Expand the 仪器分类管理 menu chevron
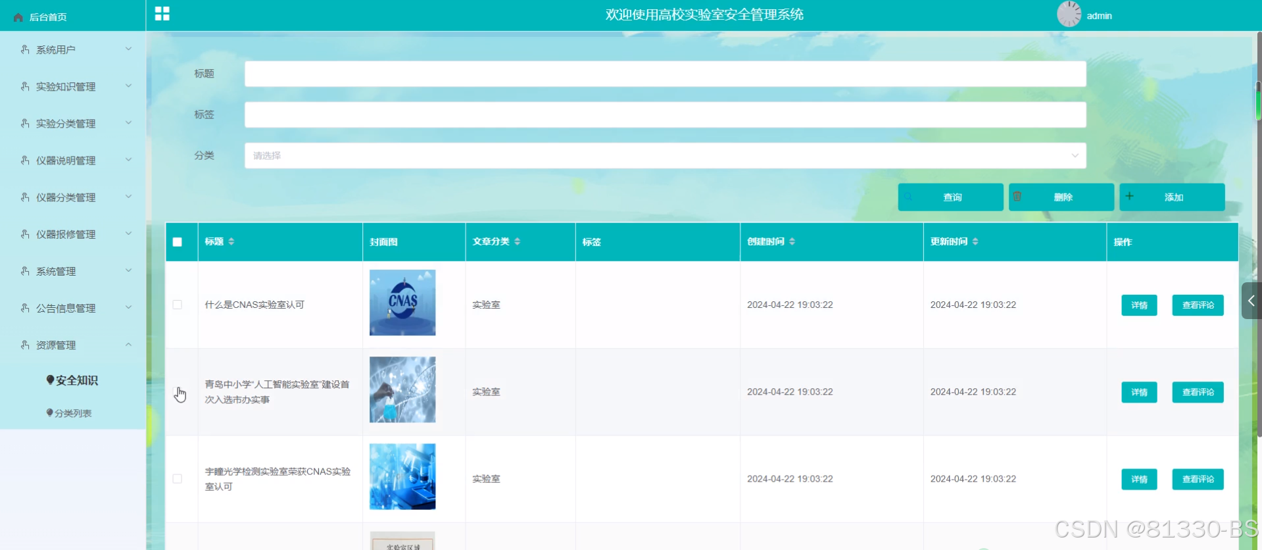1262x550 pixels. [128, 196]
